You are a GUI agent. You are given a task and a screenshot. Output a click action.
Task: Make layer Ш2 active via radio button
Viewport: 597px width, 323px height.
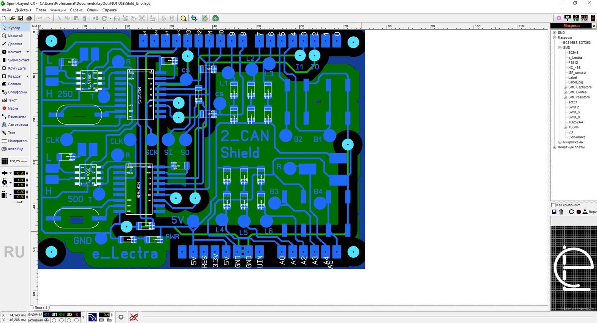[x=70, y=320]
